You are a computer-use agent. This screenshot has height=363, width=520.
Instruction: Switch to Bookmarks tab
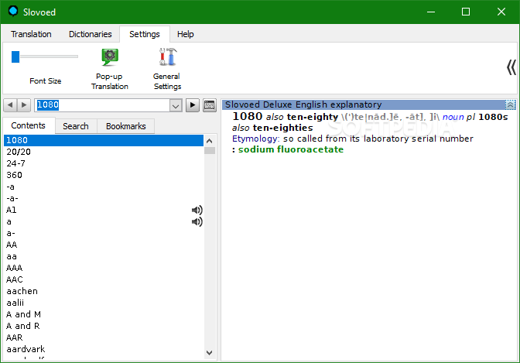[x=126, y=126]
